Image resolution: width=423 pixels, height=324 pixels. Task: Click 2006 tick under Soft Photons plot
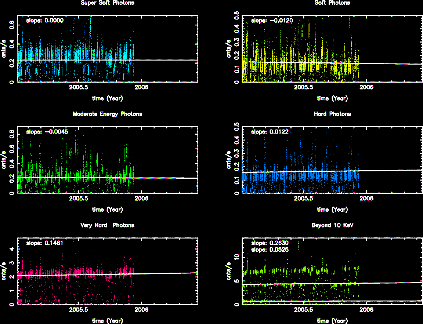click(366, 87)
